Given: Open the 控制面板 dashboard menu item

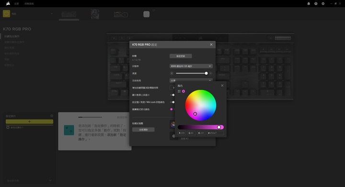Looking at the screenshot, I should coord(29,4).
